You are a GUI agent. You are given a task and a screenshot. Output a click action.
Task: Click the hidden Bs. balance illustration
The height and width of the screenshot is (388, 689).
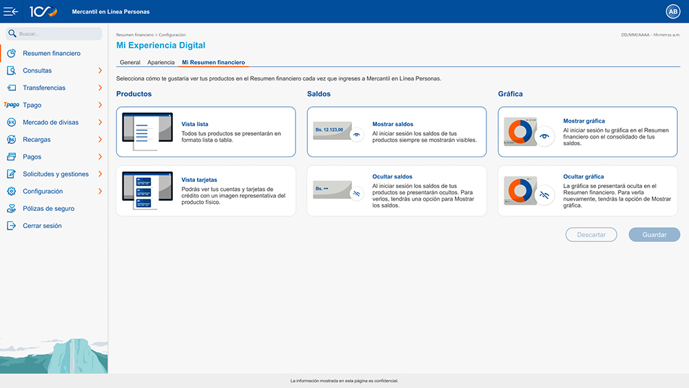[x=332, y=190]
